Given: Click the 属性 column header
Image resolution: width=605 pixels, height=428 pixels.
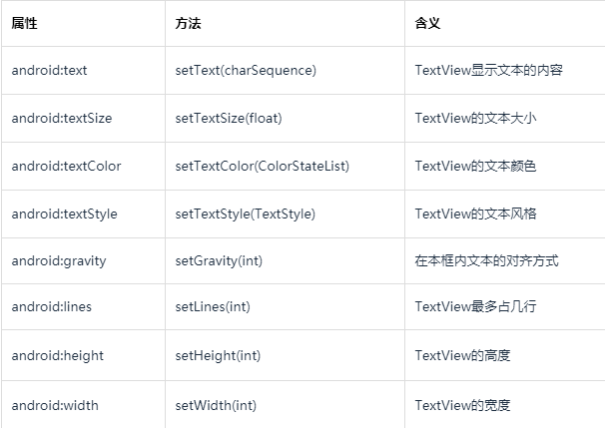Looking at the screenshot, I should [x=24, y=24].
